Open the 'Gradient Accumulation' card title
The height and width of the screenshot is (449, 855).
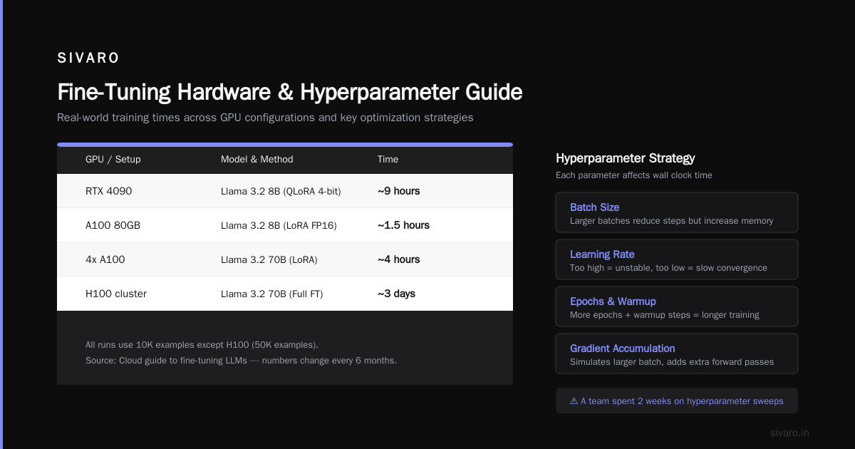click(x=623, y=349)
